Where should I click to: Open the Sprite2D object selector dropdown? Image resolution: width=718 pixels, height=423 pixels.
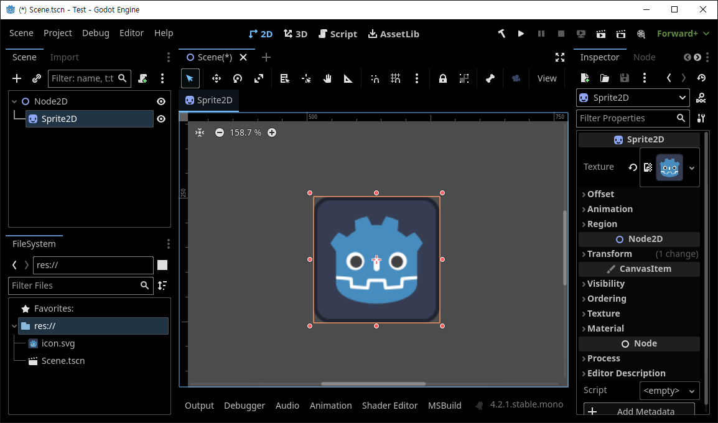click(x=633, y=98)
